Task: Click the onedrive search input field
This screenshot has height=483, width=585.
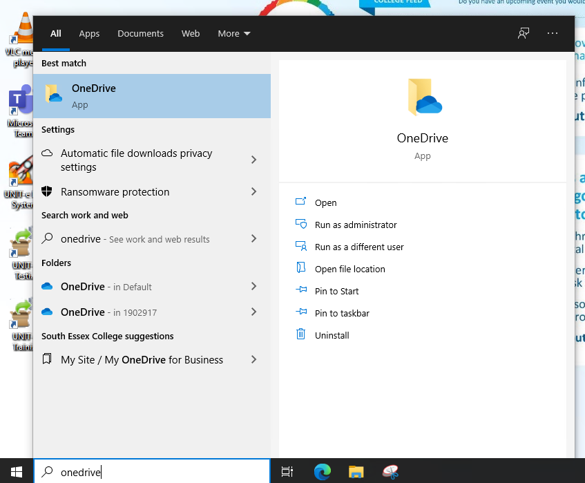Action: pos(152,472)
